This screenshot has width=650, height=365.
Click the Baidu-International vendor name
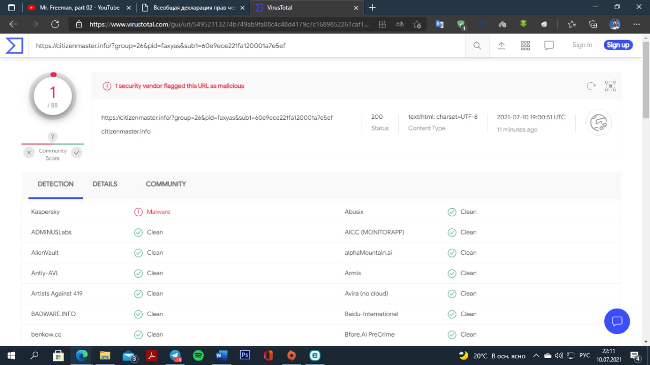pyautogui.click(x=371, y=314)
